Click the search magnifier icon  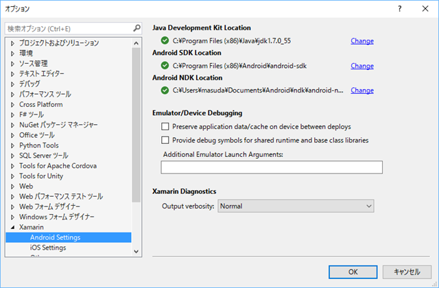click(x=136, y=29)
